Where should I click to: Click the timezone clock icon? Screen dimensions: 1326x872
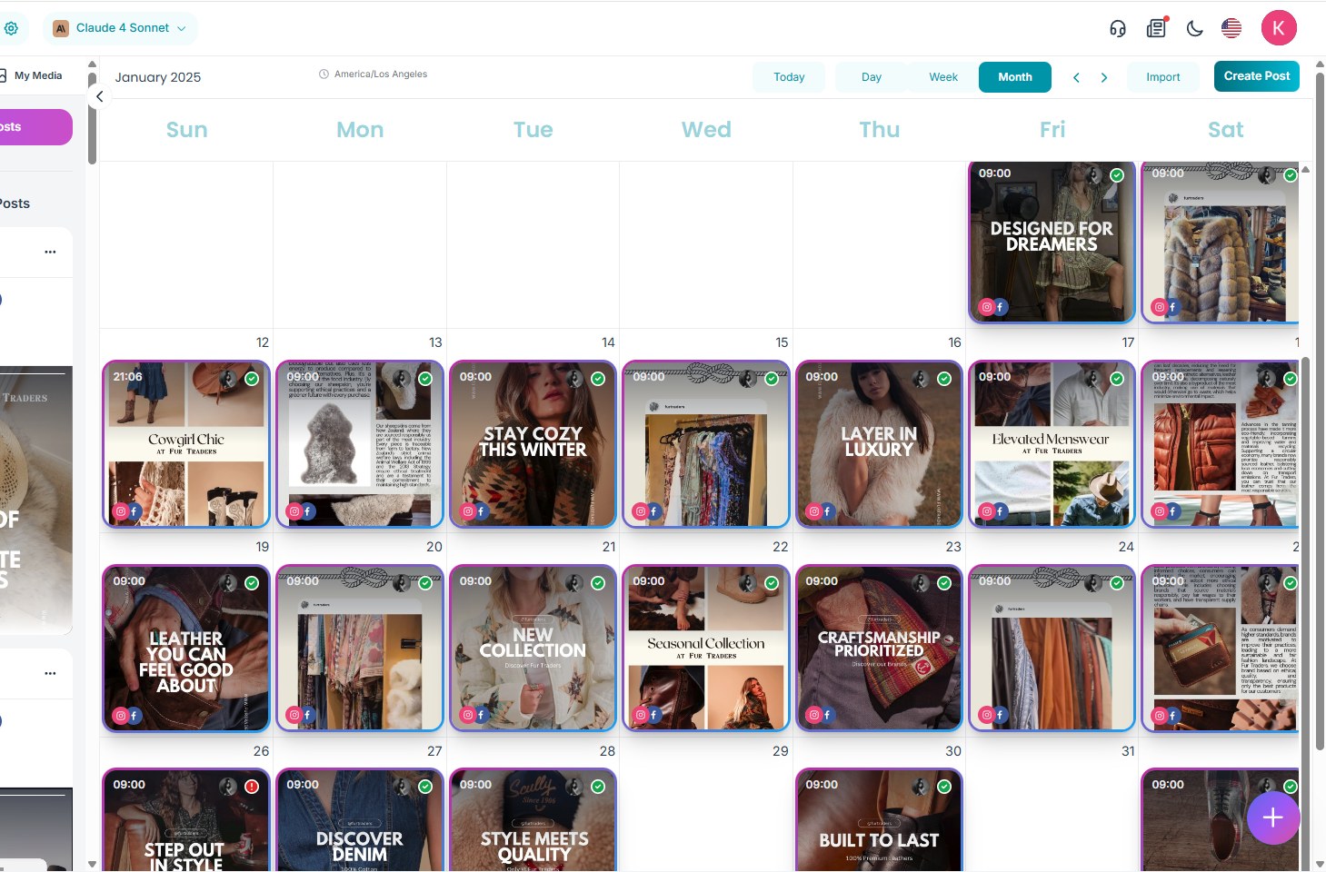click(x=324, y=74)
